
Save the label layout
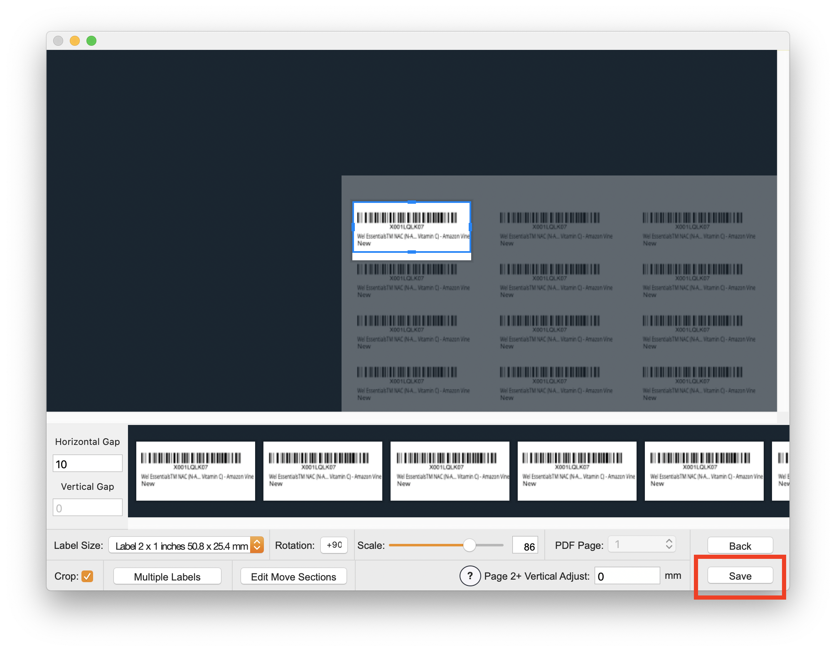pos(740,576)
